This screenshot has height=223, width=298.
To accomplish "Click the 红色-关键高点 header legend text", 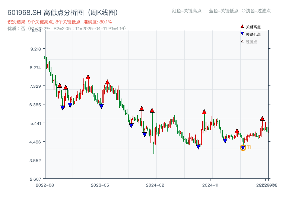I will 187,11.
